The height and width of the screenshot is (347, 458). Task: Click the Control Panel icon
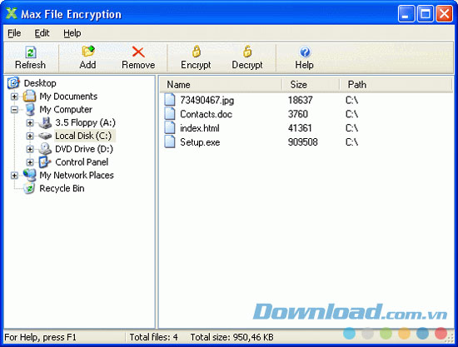pyautogui.click(x=44, y=162)
